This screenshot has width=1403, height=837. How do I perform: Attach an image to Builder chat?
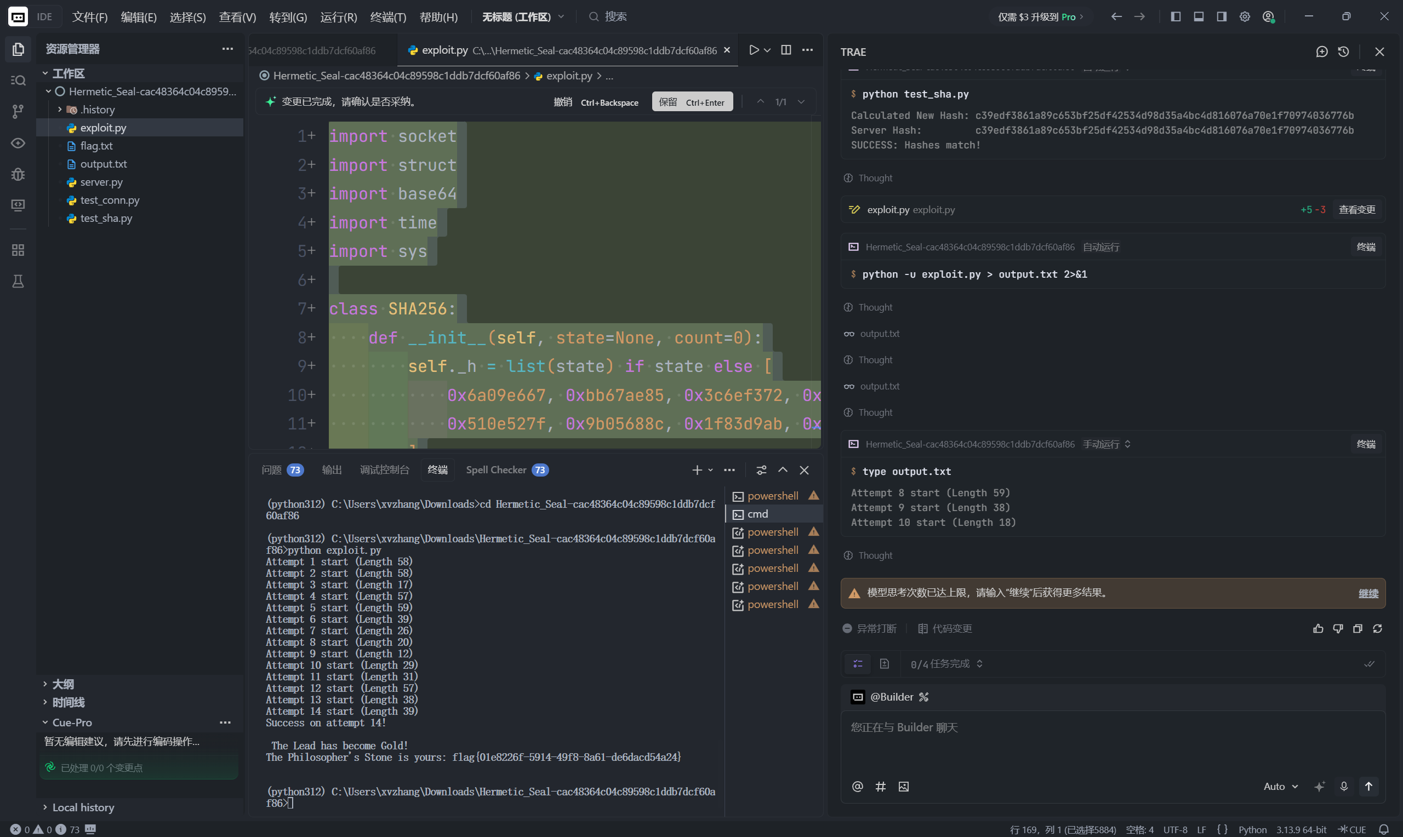[x=903, y=786]
